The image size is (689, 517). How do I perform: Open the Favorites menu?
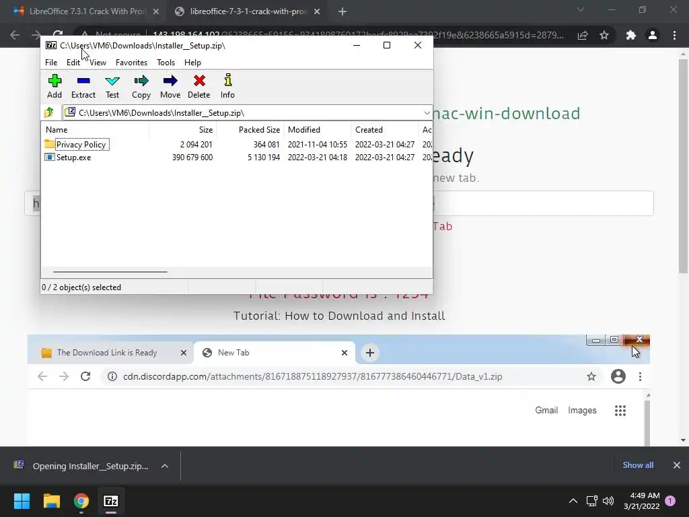coord(131,63)
